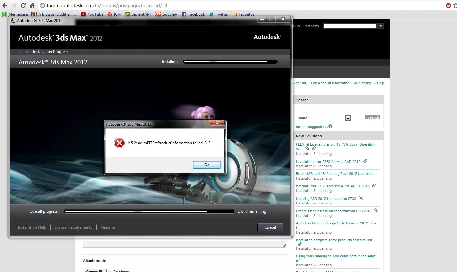The height and width of the screenshot is (272, 457).
Task: Click the link icon beside Create silent installation
Action: point(376,210)
